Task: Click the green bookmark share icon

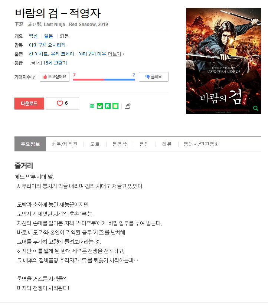Action: [108, 106]
